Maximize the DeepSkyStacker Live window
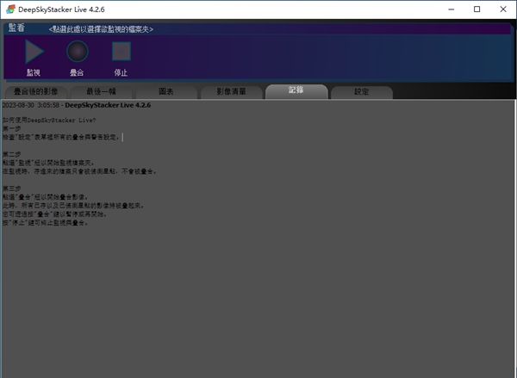 [477, 9]
